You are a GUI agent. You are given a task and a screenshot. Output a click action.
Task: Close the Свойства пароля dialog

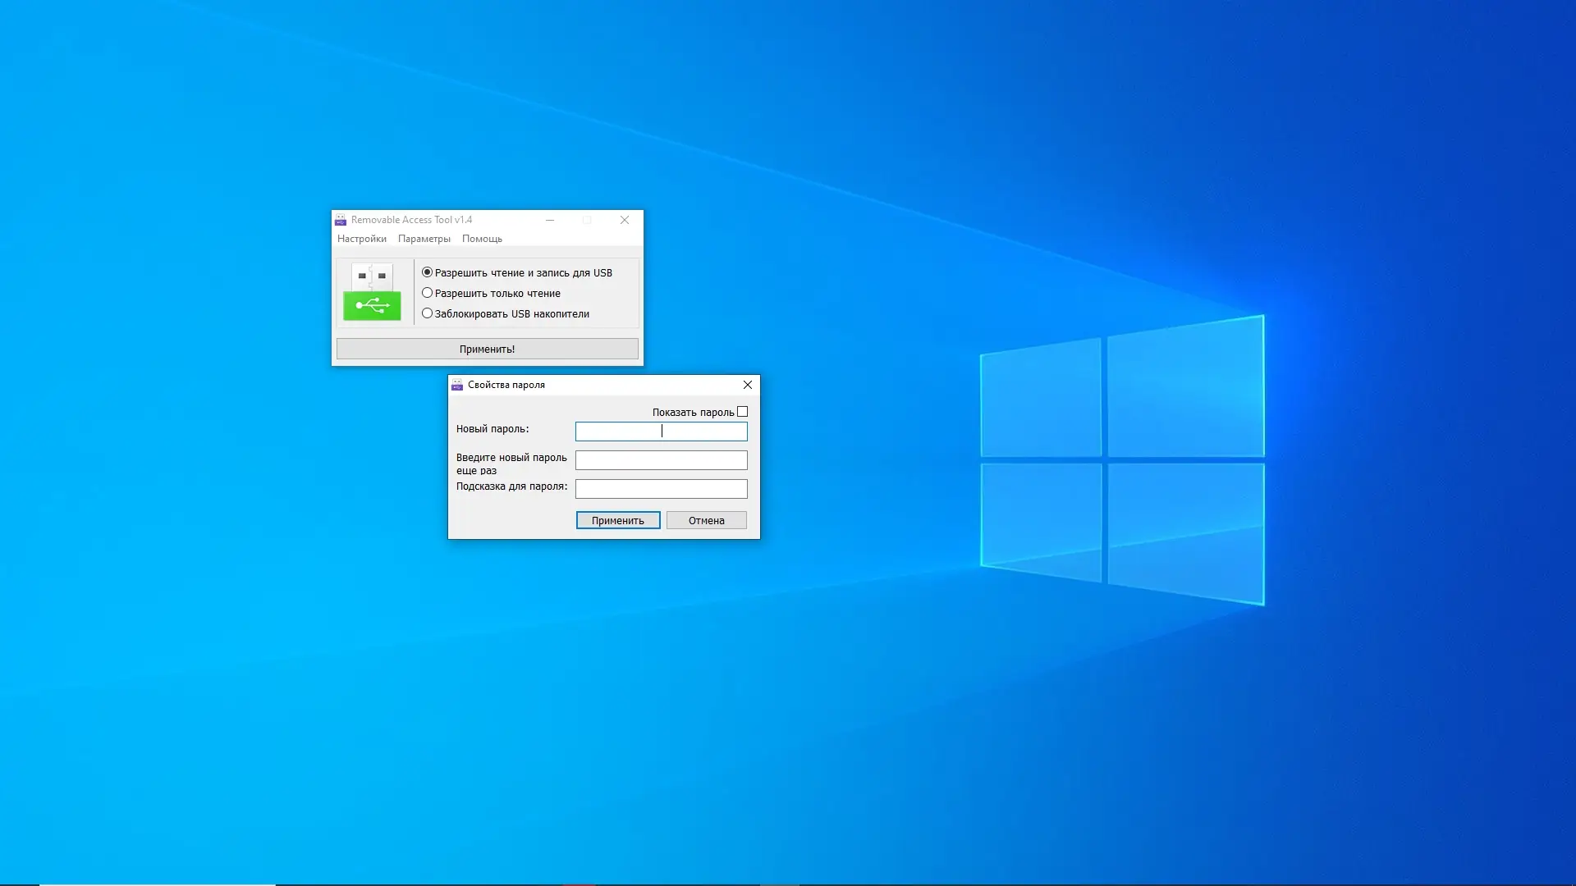[x=747, y=385]
